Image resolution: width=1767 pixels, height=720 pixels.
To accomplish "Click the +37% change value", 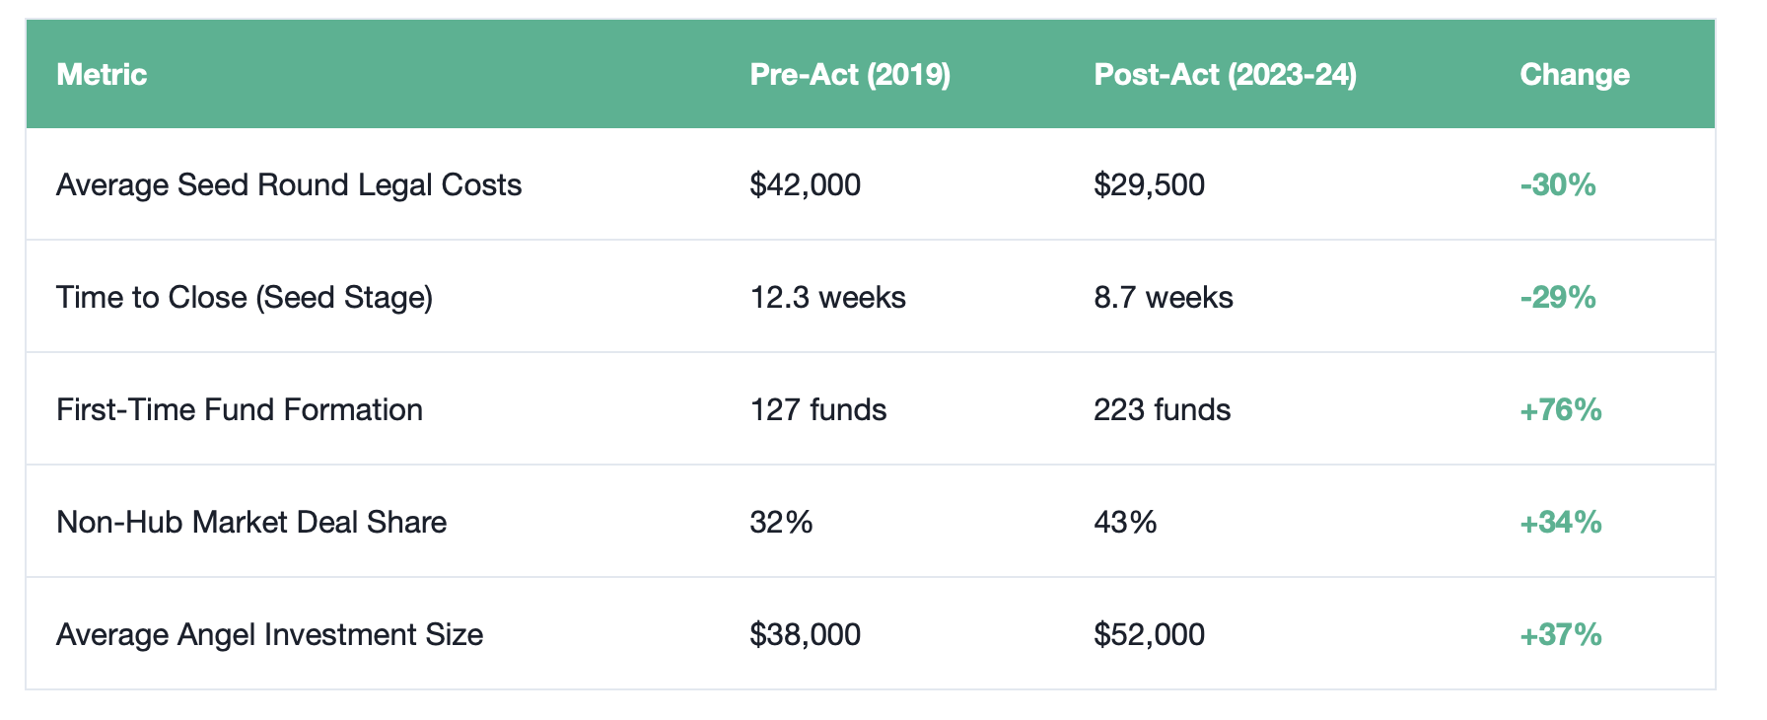I will pyautogui.click(x=1560, y=635).
